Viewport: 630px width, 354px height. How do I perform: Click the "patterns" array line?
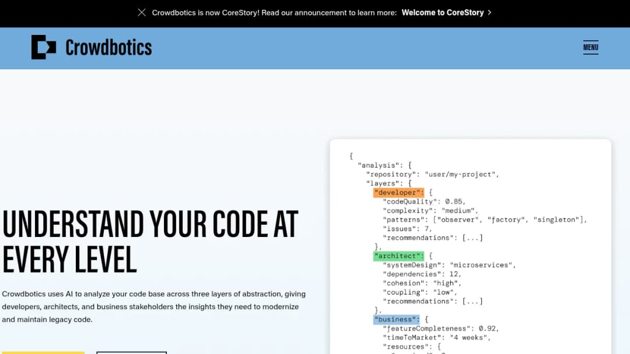click(x=485, y=220)
